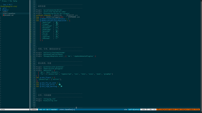
Task: Select .vimrc.bundles in the file tree
Action: tap(9, 14)
